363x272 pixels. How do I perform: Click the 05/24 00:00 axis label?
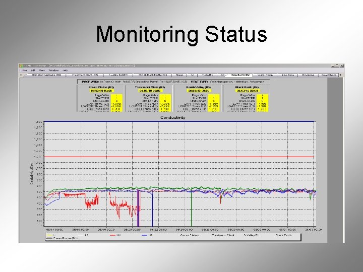(x=185, y=230)
